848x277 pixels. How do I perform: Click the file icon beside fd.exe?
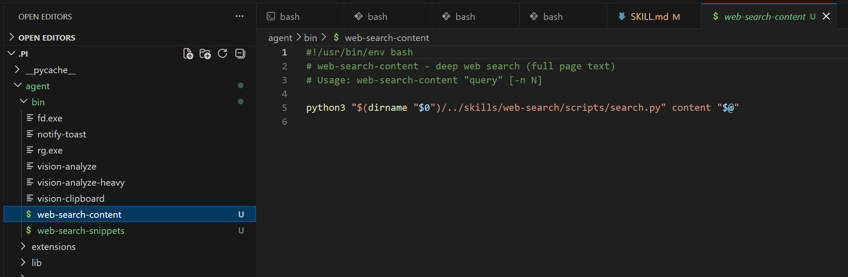[30, 118]
